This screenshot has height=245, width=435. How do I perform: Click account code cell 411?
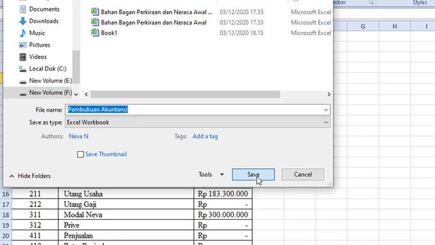[35, 236]
